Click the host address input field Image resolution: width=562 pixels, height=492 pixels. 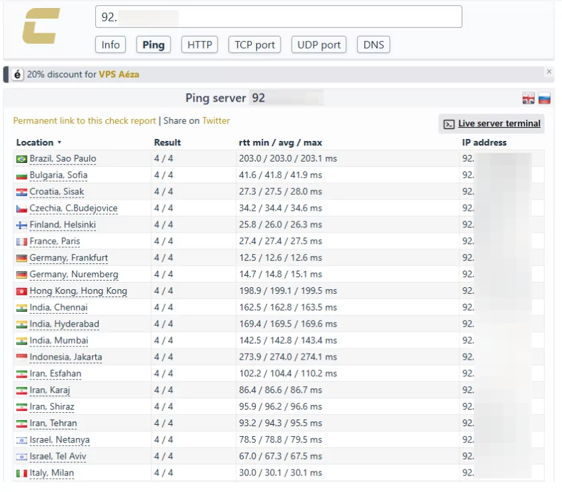coord(278,17)
